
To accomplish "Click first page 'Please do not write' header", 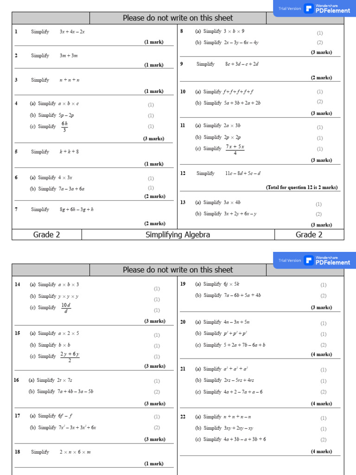I will tap(178, 18).
